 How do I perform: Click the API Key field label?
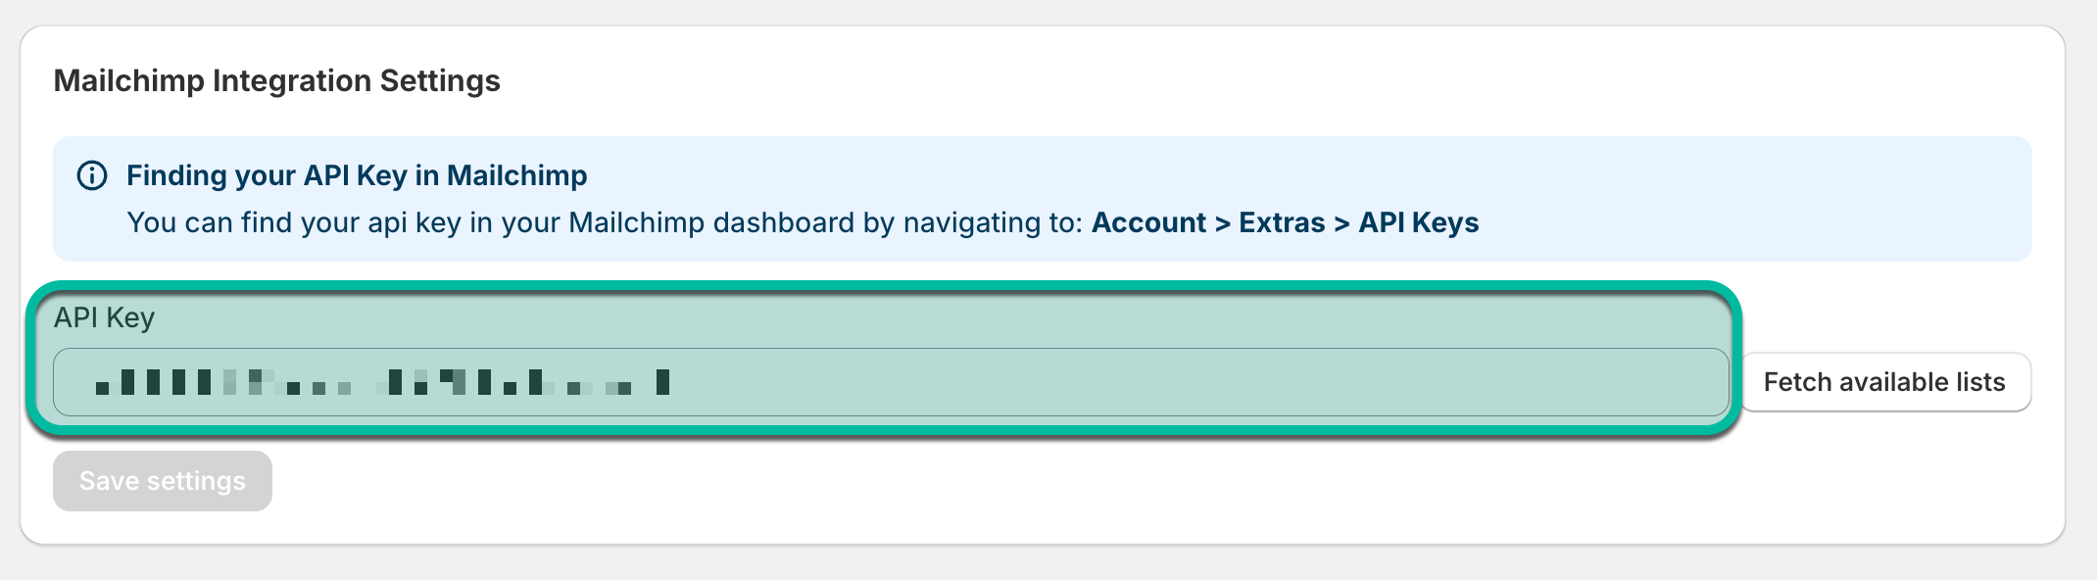pyautogui.click(x=104, y=317)
